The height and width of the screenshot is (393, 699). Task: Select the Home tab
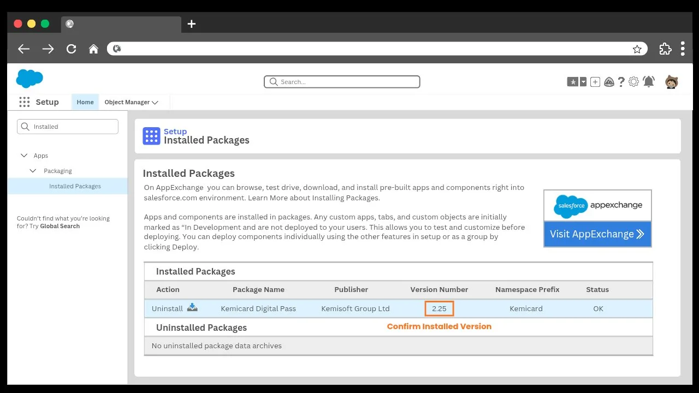(x=85, y=102)
